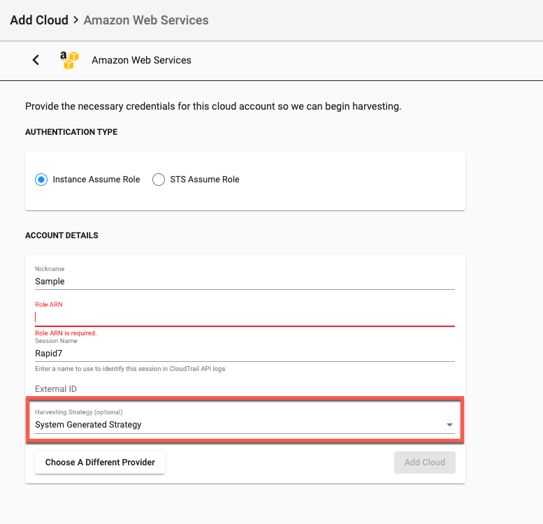Focus the External ID input field
Image resolution: width=543 pixels, height=524 pixels.
click(245, 389)
